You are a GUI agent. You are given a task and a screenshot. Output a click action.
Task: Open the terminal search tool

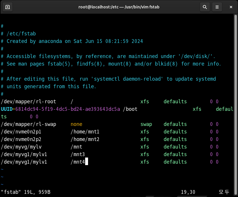(x=205, y=7)
